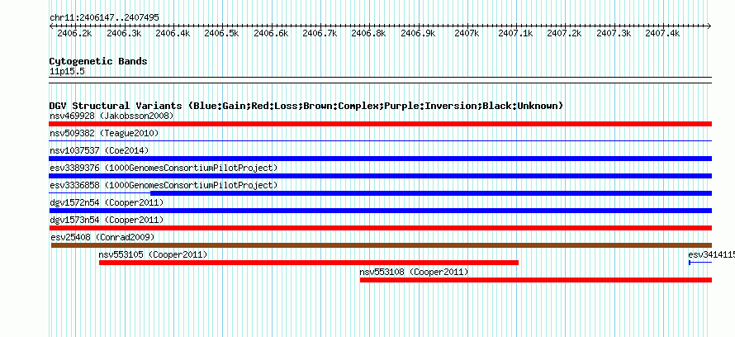Open the dgv1573n54 (Cooper2011) label
The image size is (735, 337).
(x=107, y=220)
